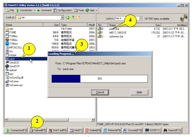Viewport: 192px width, 137px height.
Task: Click the device connection icon at top right
Action: (x=184, y=18)
